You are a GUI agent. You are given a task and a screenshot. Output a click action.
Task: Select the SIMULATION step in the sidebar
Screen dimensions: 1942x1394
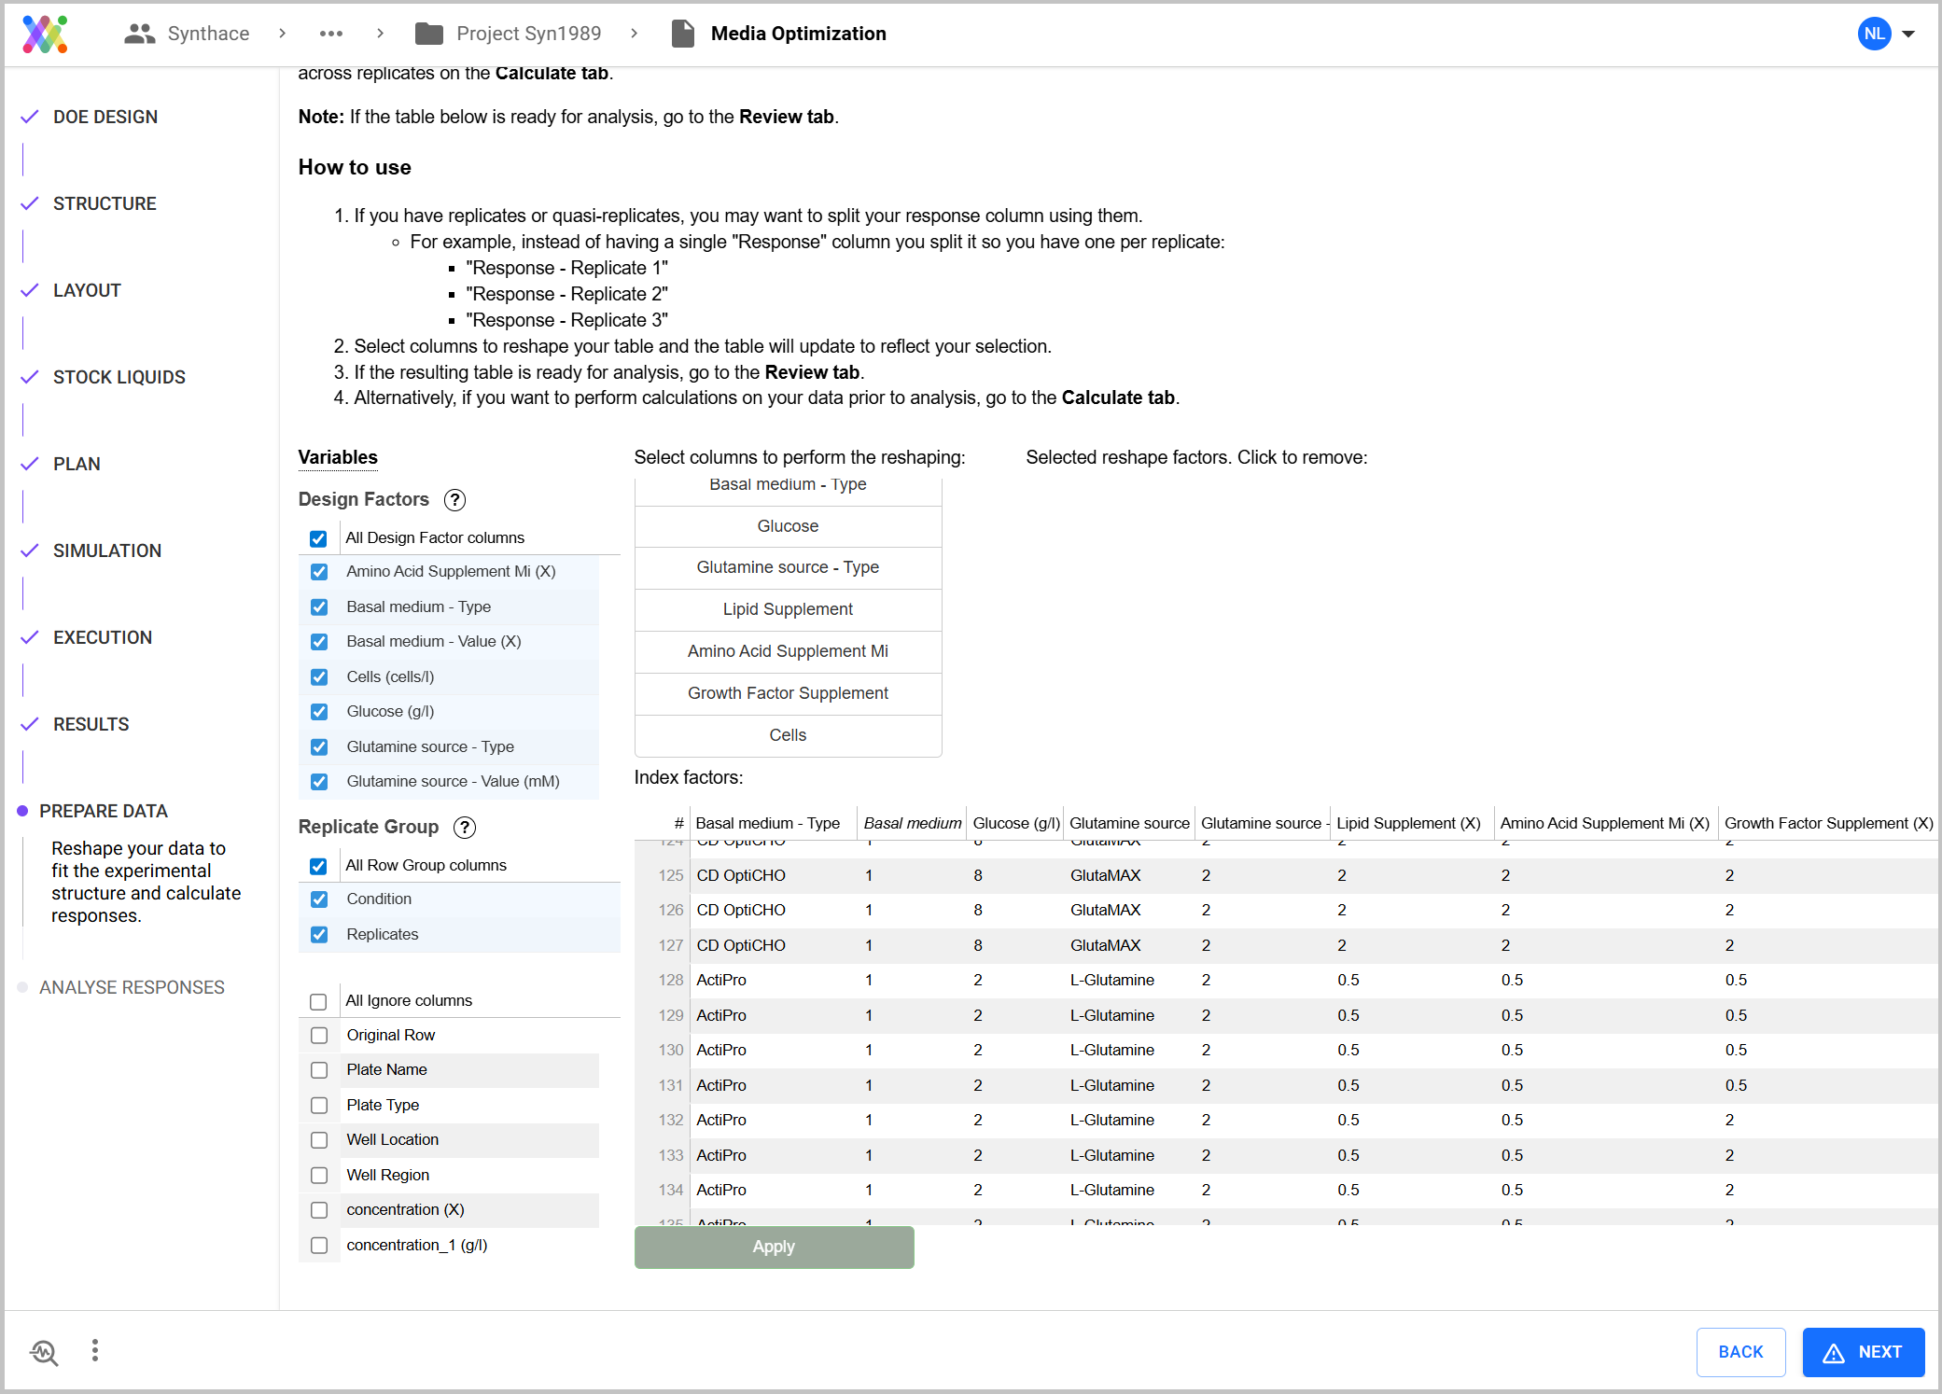[106, 551]
